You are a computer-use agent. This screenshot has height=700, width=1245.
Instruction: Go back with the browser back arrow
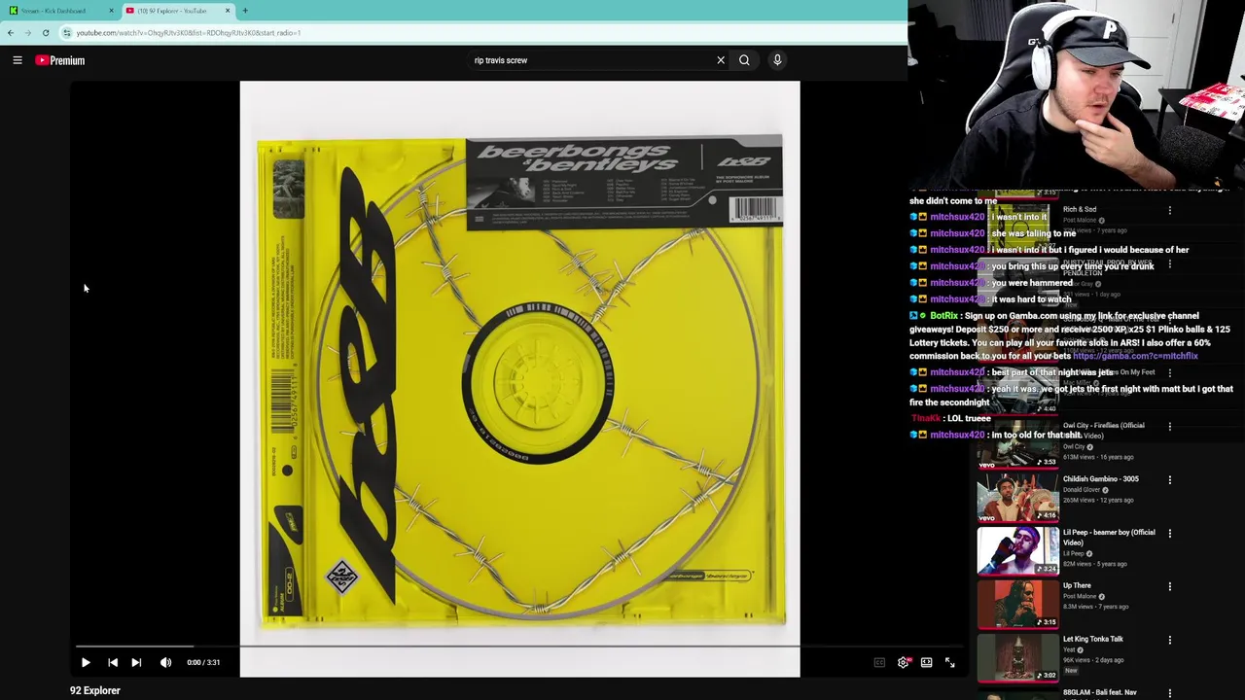point(11,33)
